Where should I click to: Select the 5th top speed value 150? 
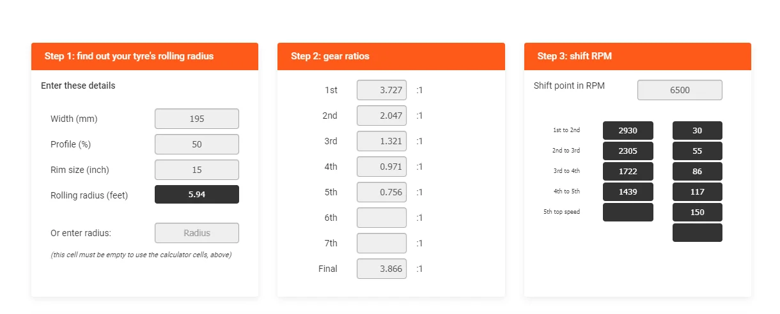698,212
